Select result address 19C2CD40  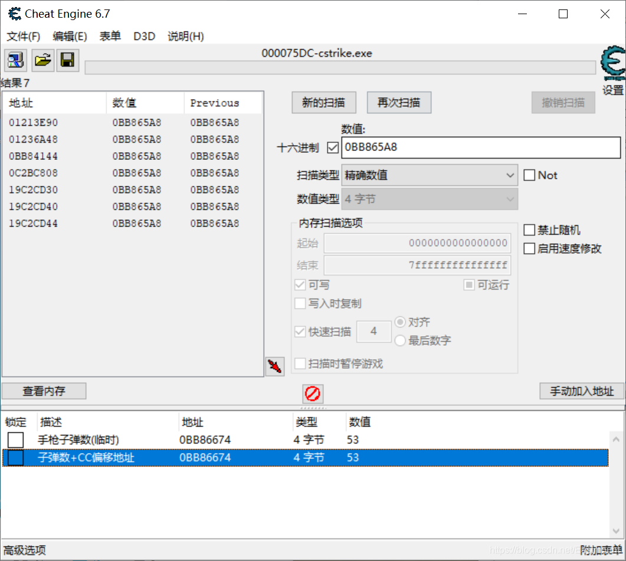pos(34,206)
